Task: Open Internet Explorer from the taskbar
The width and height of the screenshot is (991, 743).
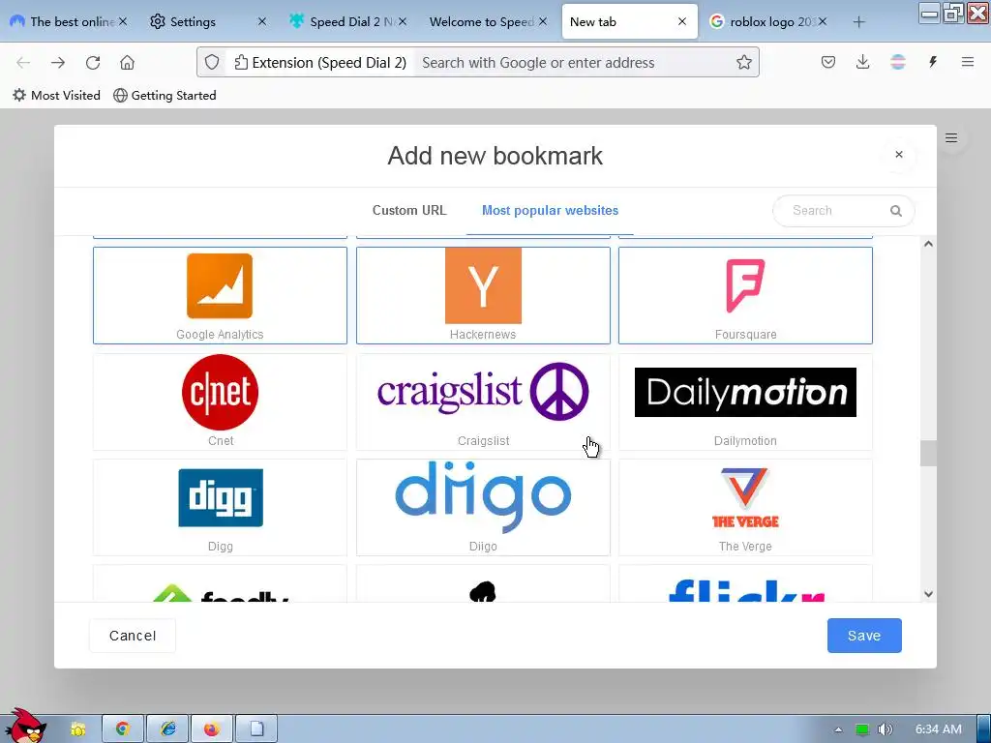Action: [x=167, y=728]
